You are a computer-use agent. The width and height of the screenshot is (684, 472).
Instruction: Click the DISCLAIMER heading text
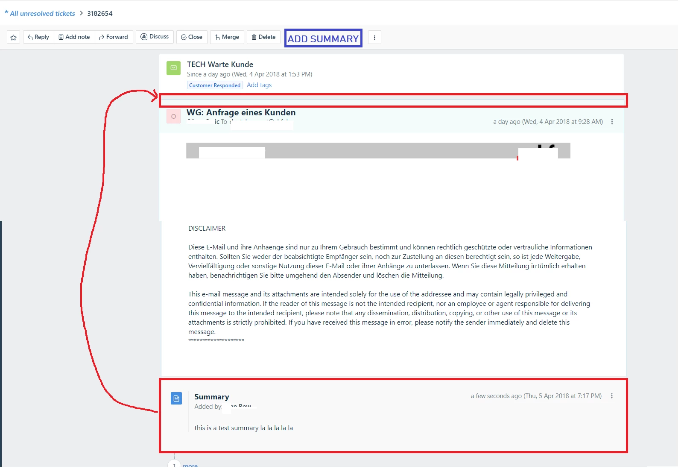(207, 229)
